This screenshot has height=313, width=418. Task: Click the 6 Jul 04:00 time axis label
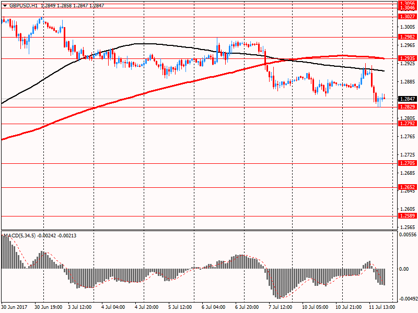pos(214,307)
